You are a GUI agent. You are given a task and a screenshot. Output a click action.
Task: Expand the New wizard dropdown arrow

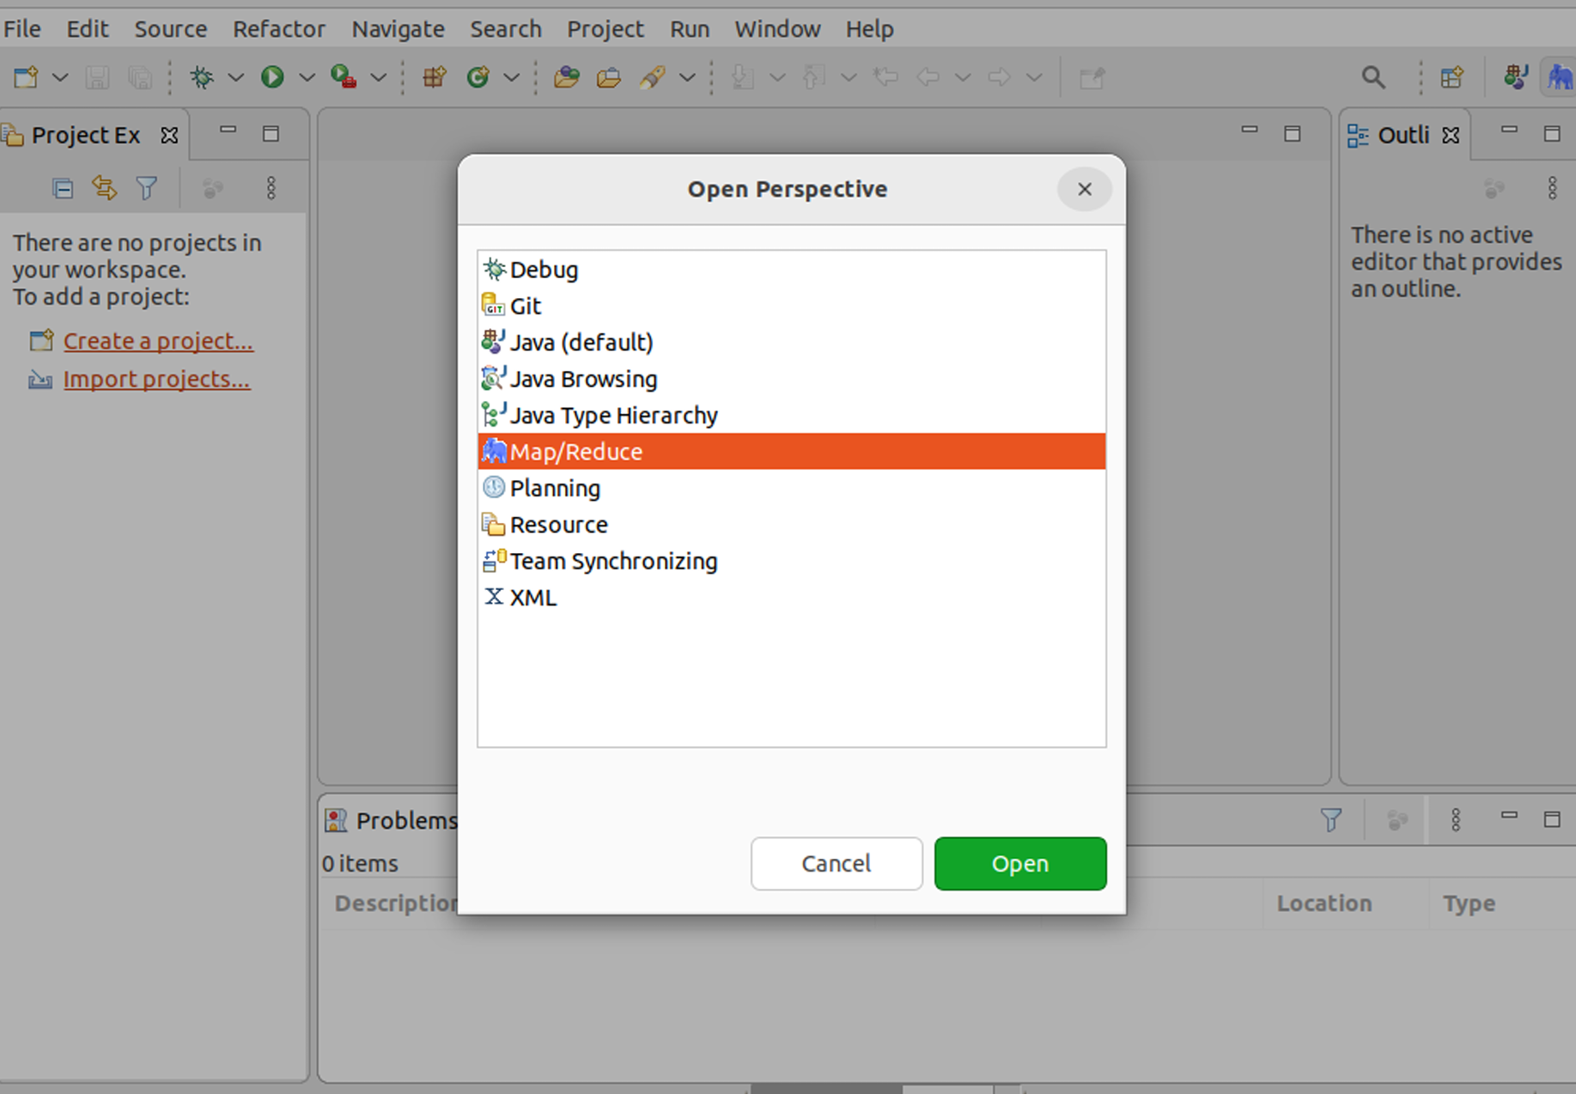pos(60,77)
